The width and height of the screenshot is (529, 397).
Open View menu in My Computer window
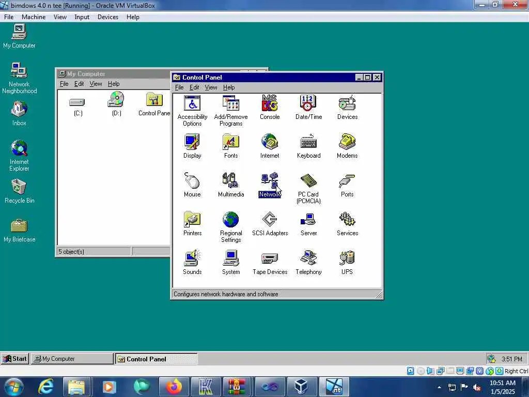point(96,84)
